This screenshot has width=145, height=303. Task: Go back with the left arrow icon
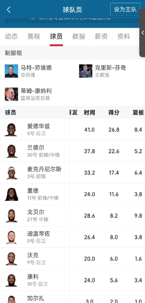9,10
